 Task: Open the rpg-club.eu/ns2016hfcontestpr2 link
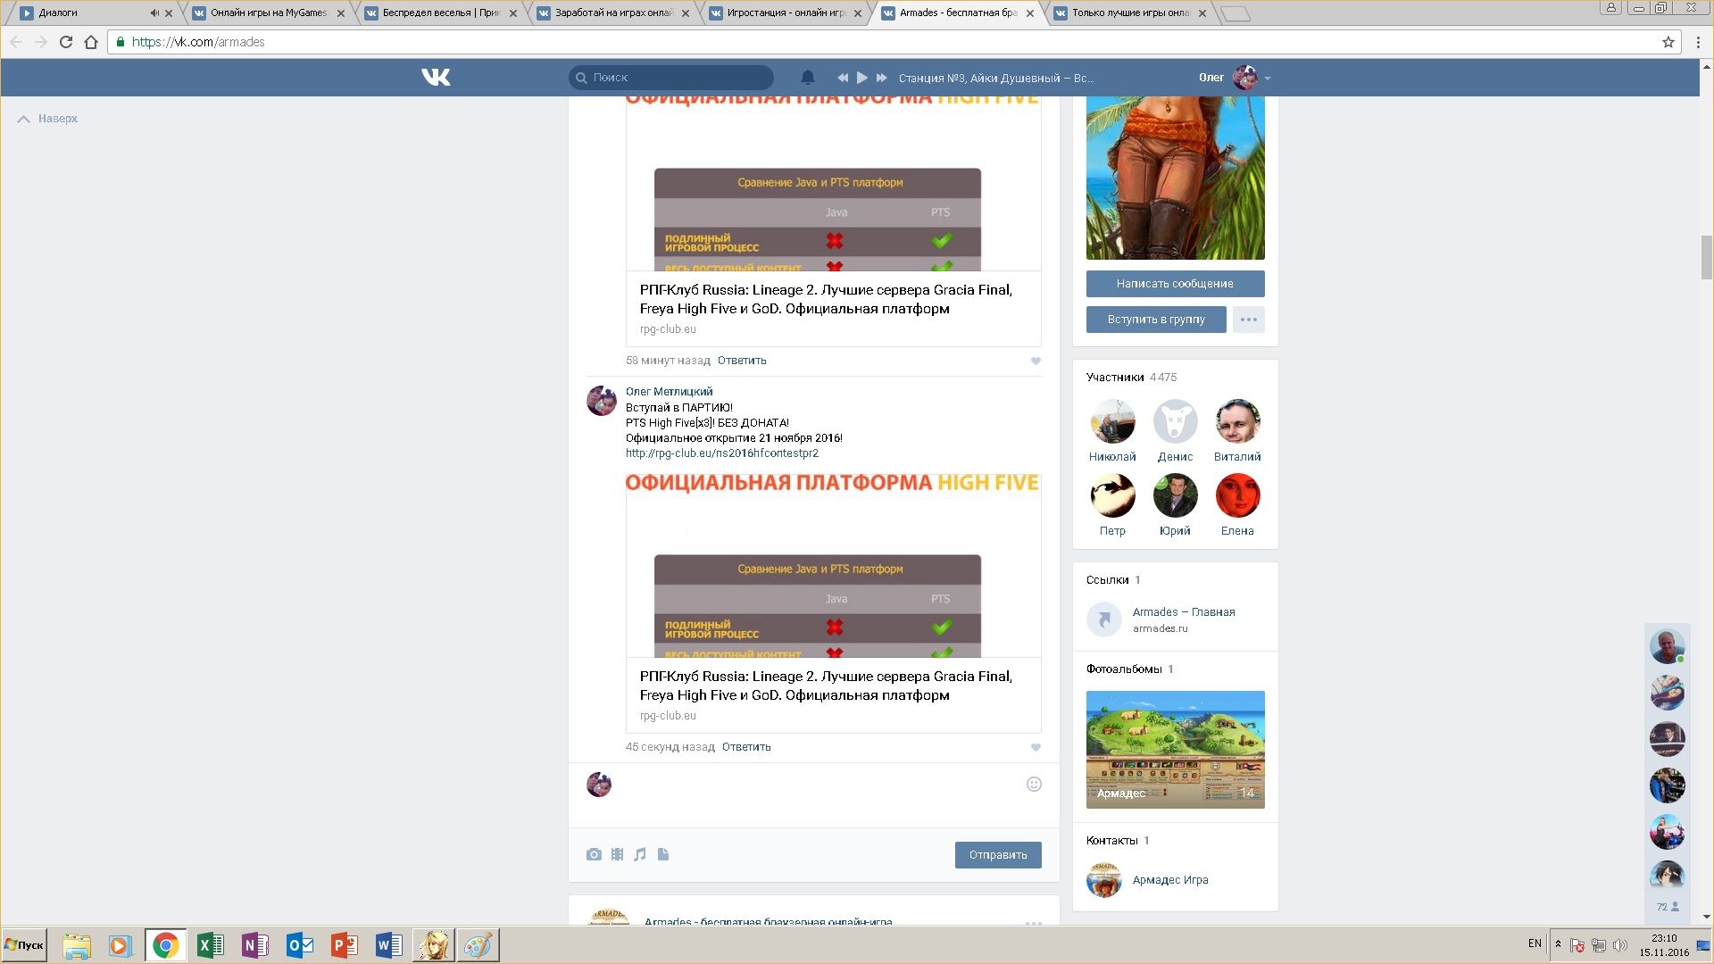click(x=722, y=453)
